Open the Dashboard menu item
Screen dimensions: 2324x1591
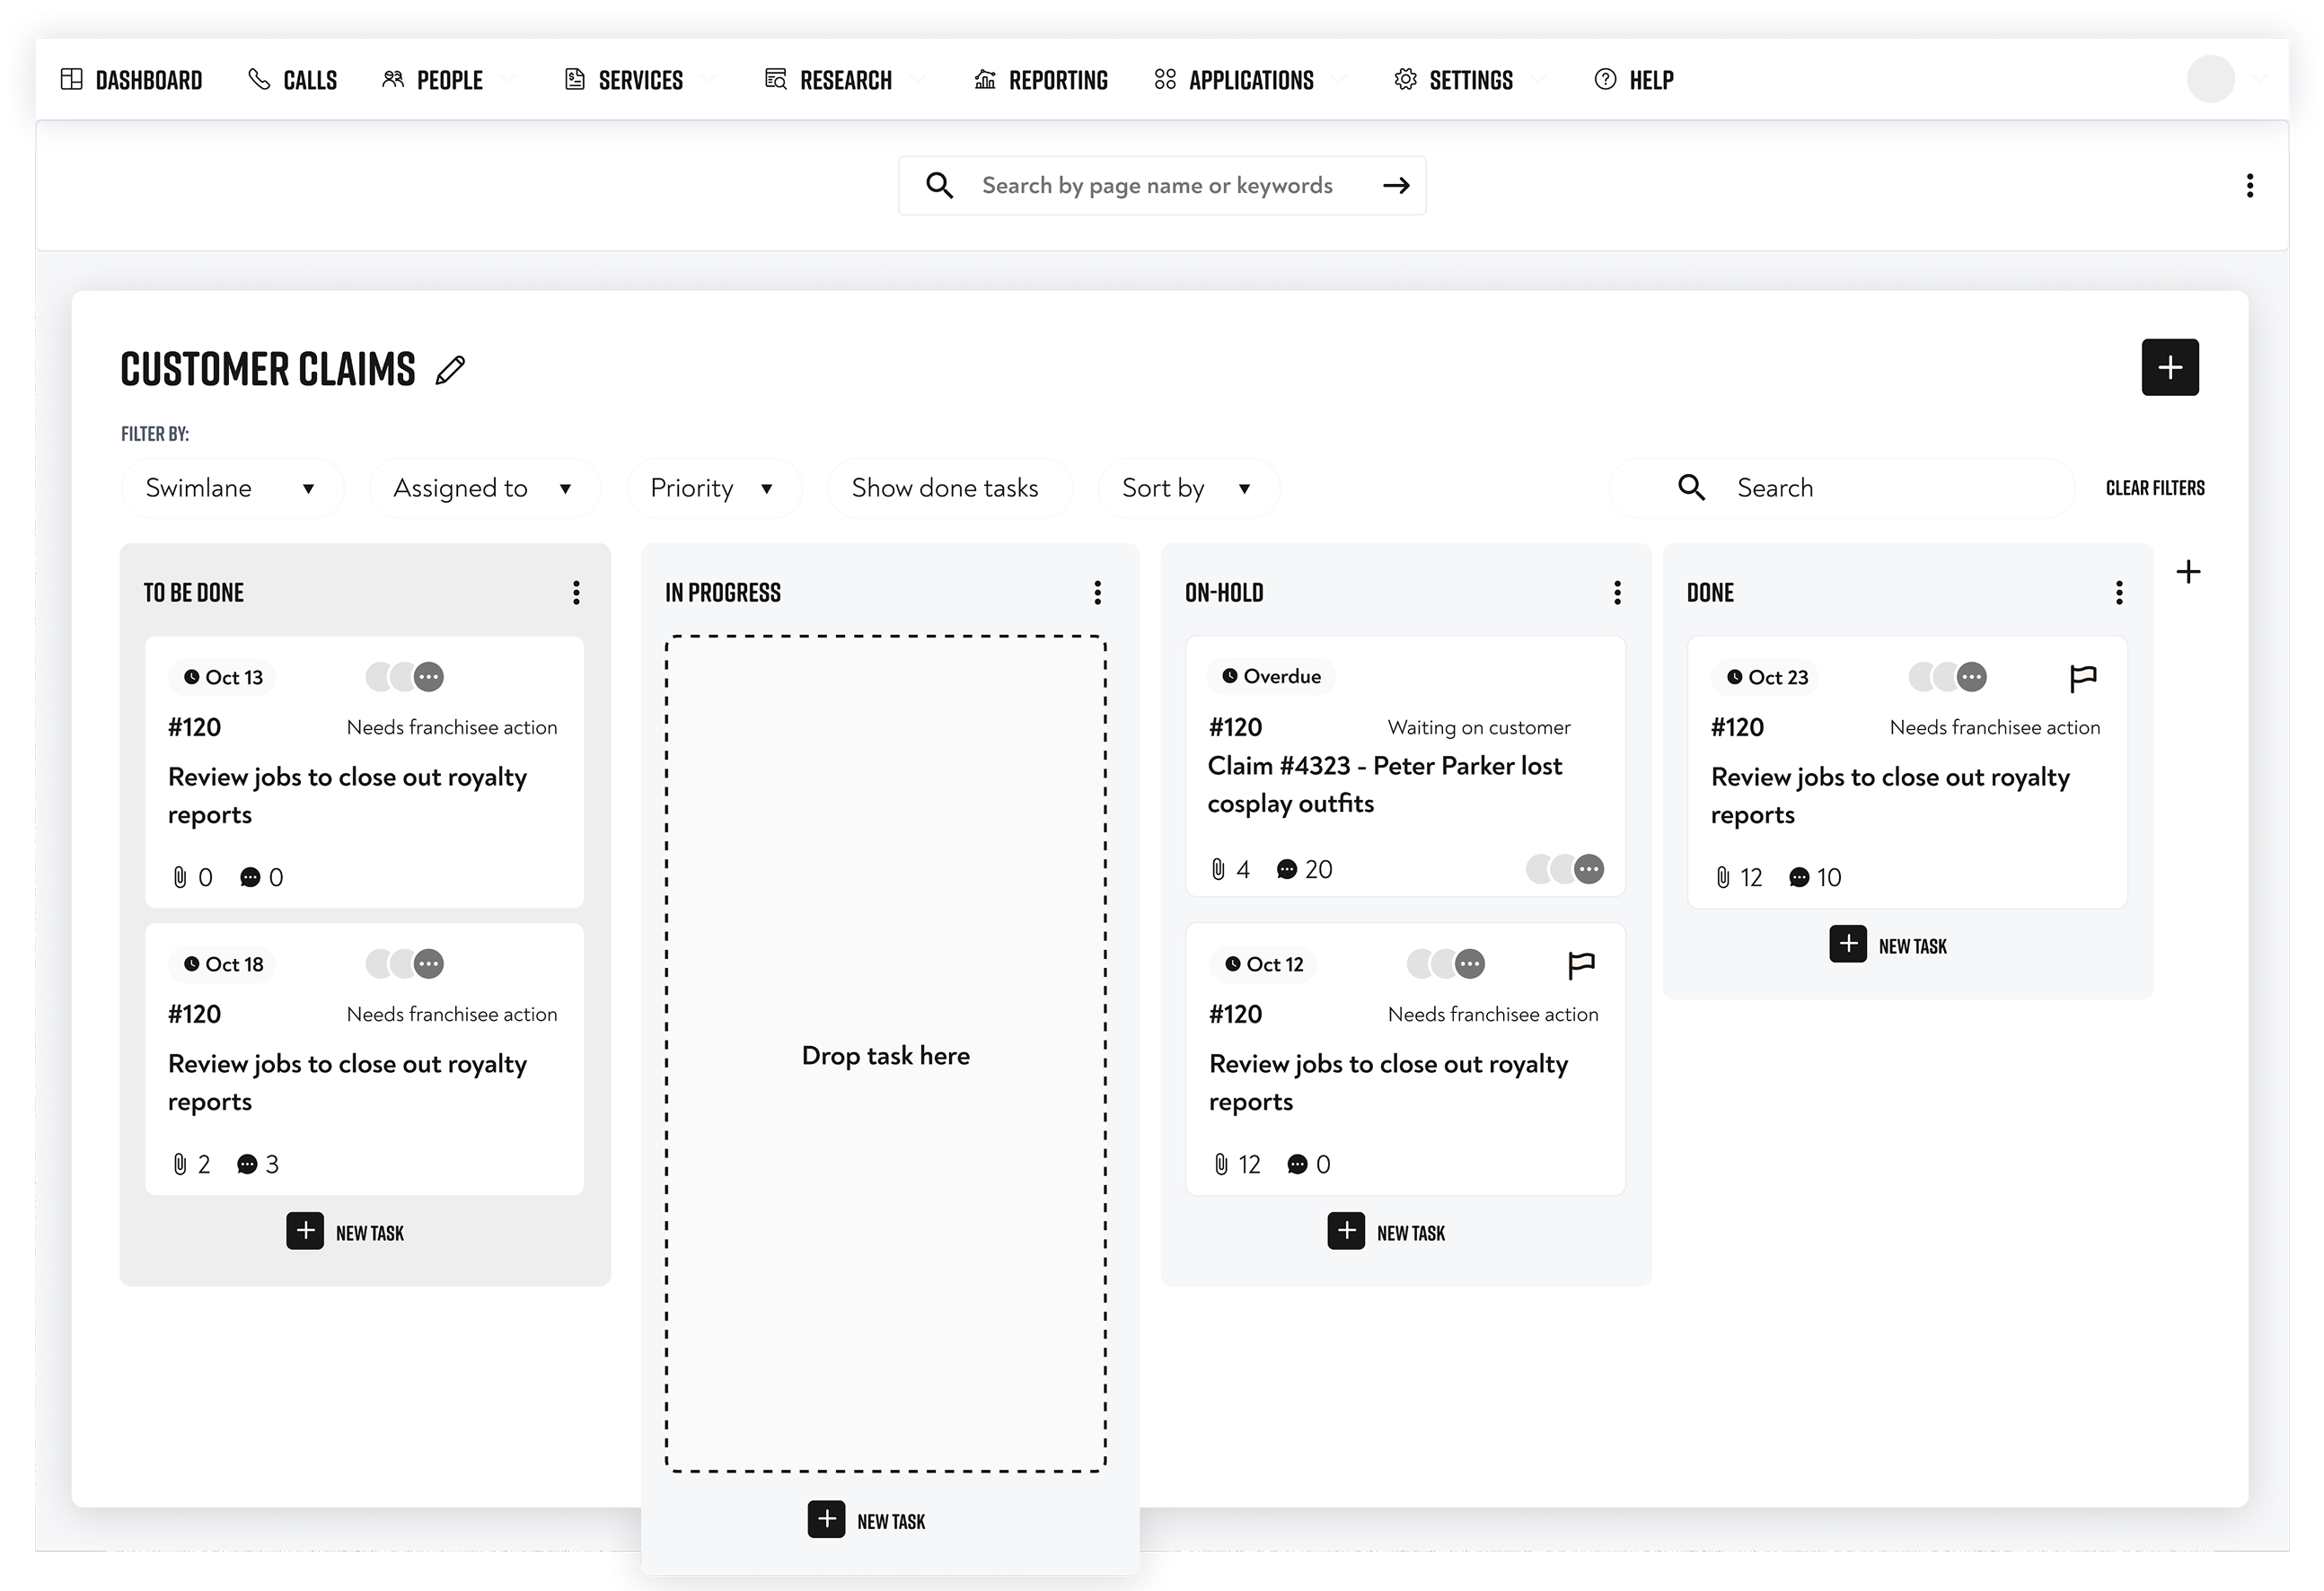click(x=131, y=80)
